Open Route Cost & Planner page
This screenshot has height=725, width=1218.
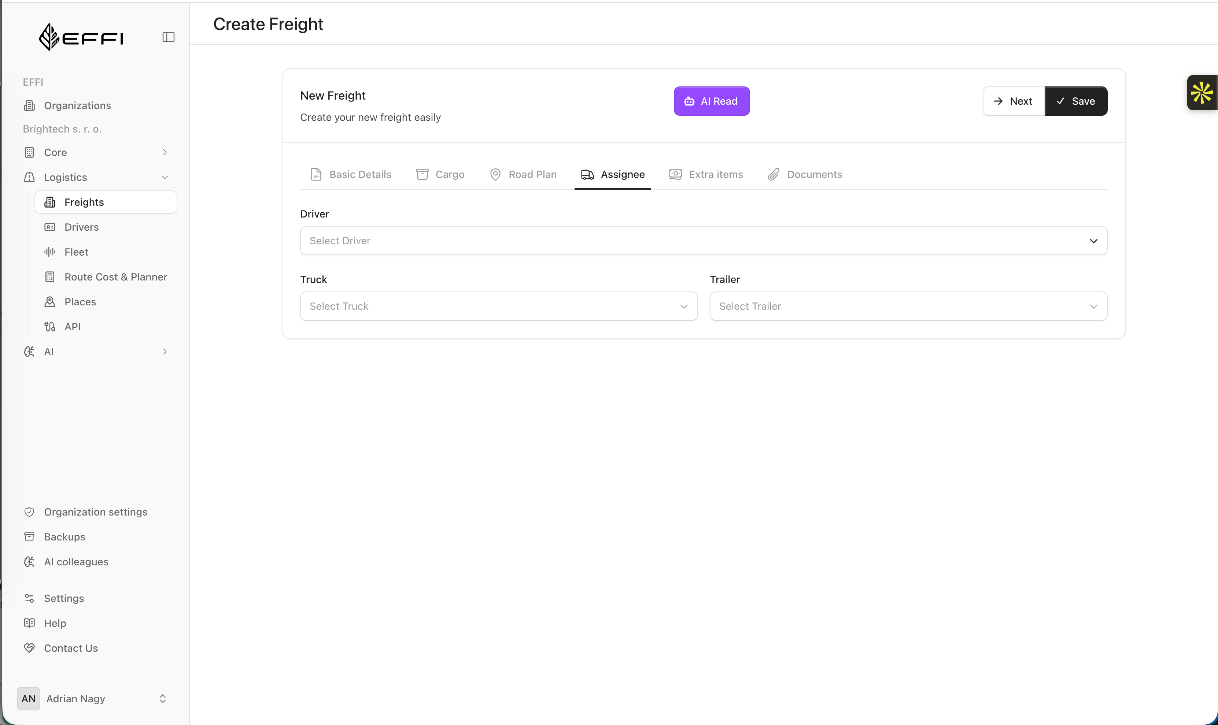point(106,277)
